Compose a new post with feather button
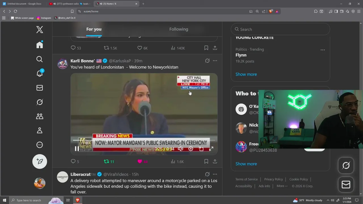The width and height of the screenshot is (363, 204). click(40, 161)
